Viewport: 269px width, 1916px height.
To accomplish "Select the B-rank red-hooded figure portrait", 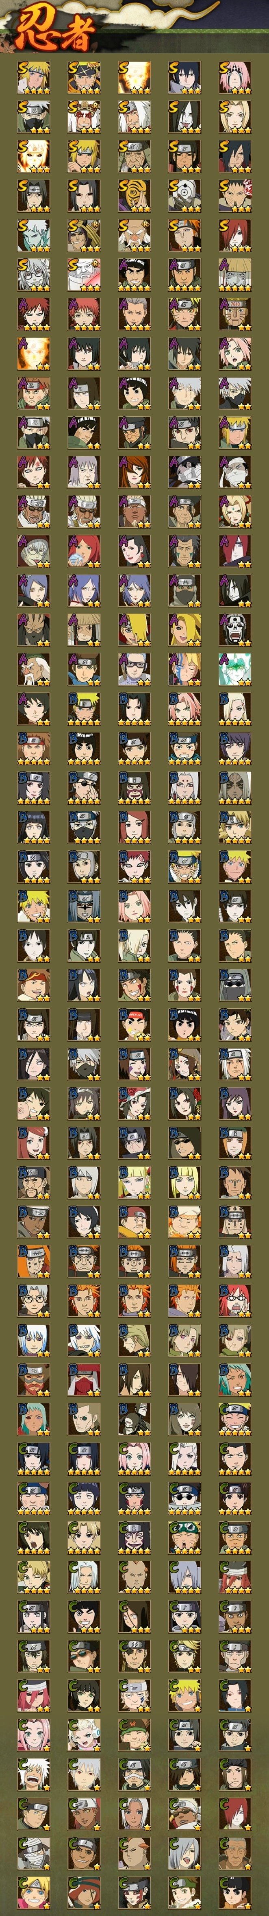I will (84, 1378).
